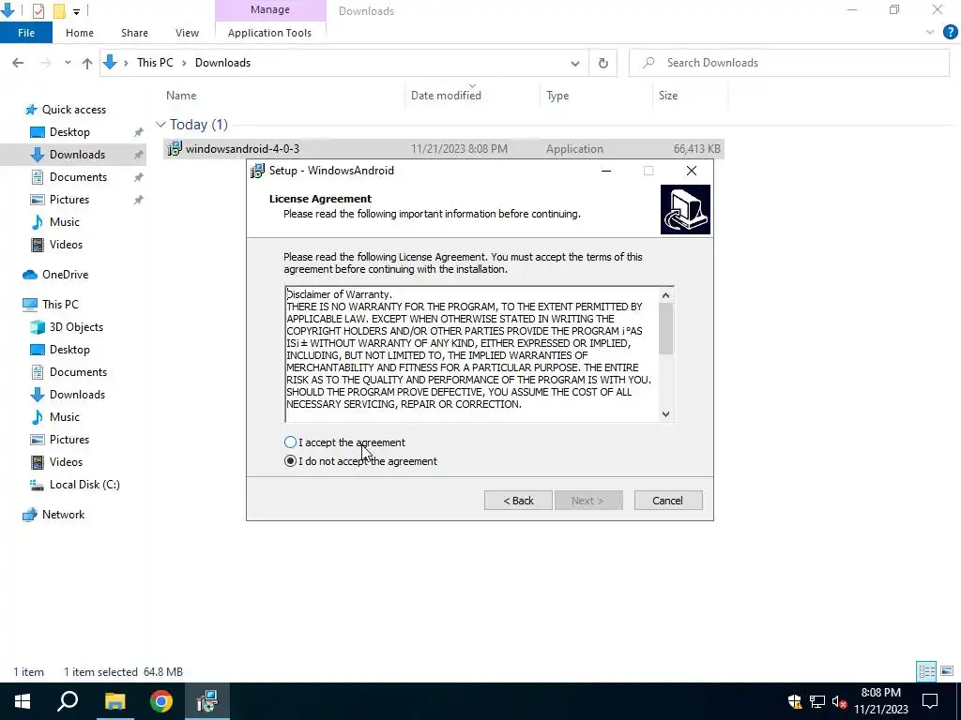This screenshot has width=961, height=720.
Task: Click the Videos icon under This PC
Action: pos(38,462)
